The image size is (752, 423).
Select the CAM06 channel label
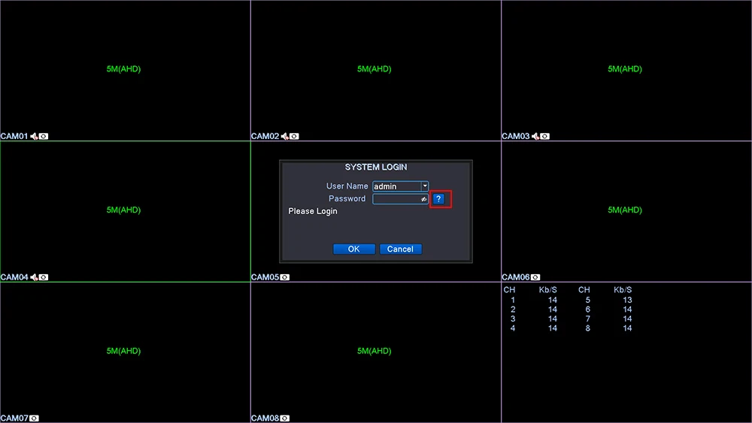[516, 277]
